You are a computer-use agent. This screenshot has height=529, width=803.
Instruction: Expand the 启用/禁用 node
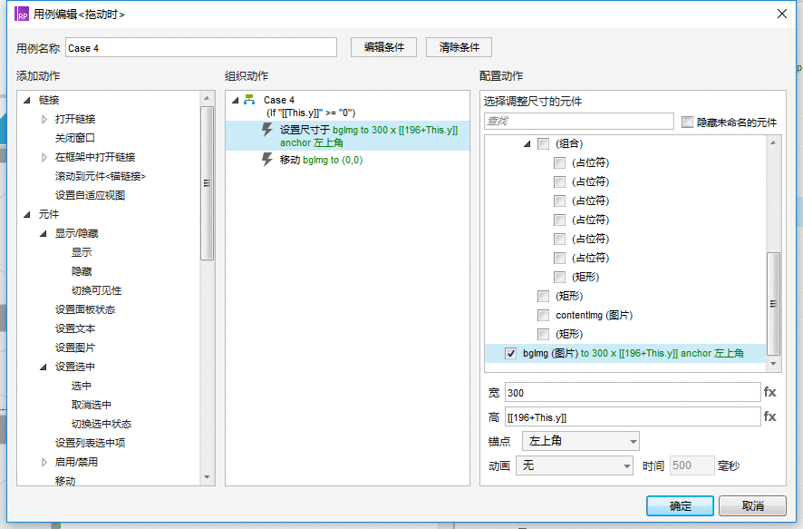point(44,462)
